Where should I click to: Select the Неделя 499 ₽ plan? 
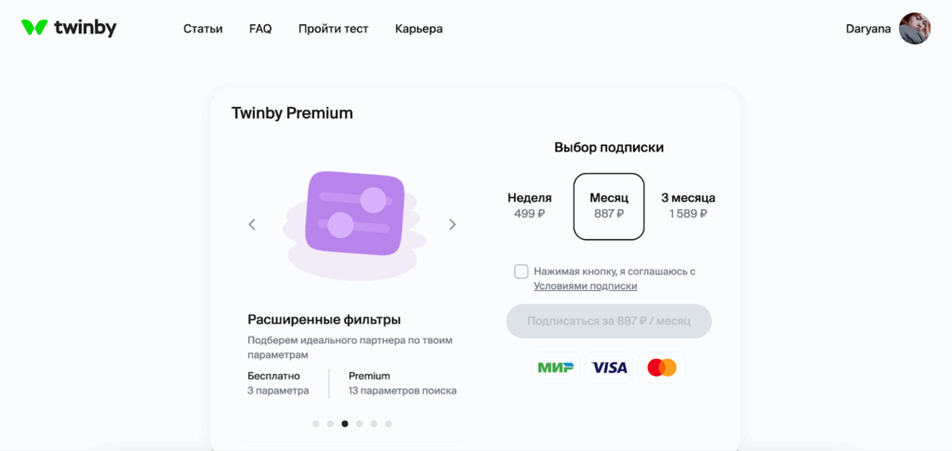(x=529, y=206)
